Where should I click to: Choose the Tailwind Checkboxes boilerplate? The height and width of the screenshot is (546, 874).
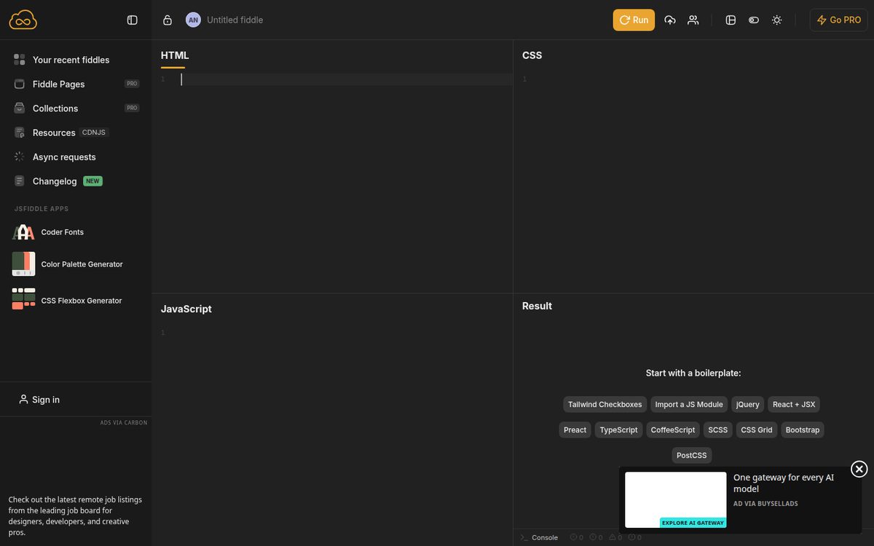[605, 405]
